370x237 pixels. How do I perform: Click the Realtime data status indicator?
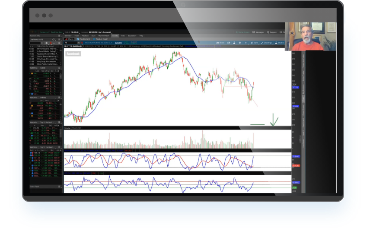tap(57, 32)
